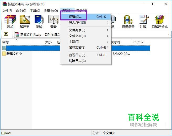Image resolution: width=172 pixels, height=136 pixels.
Task: Click the window resize grip at status bar corner
Action: 170,134
